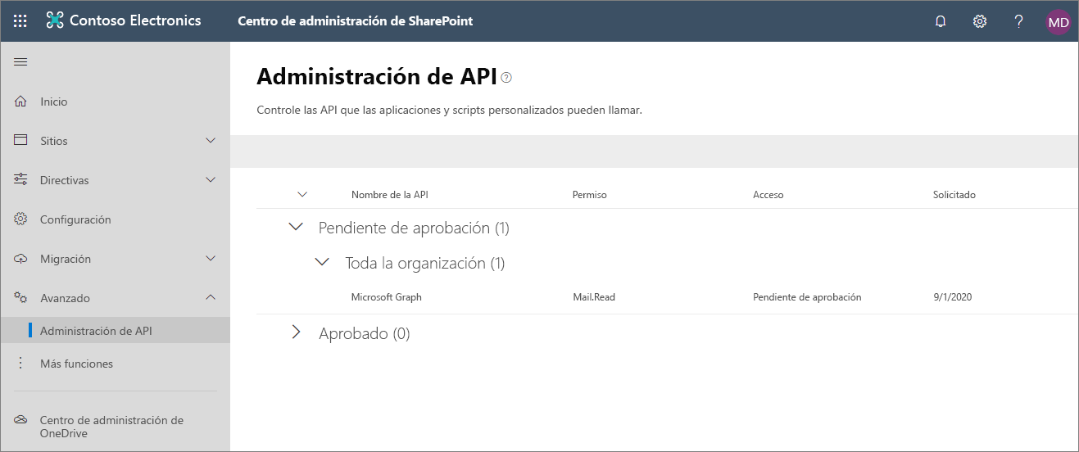Click the Contoso Electronics title text

(x=135, y=21)
